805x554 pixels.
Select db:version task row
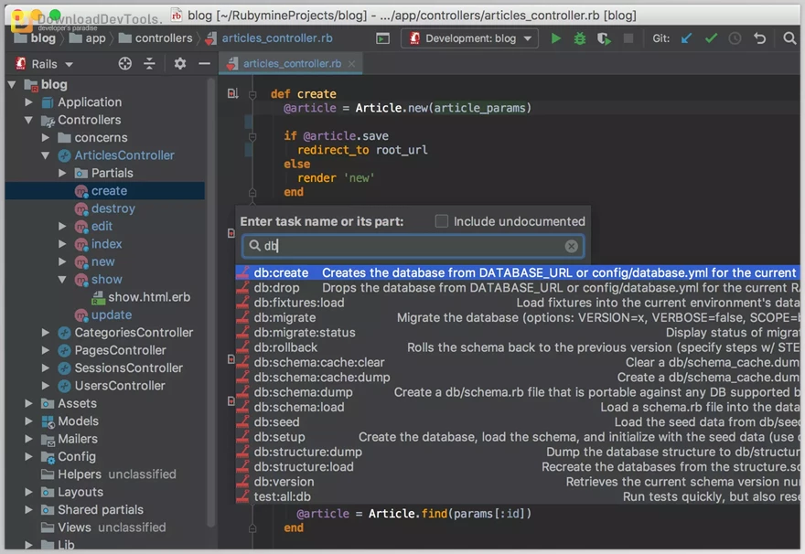(518, 482)
